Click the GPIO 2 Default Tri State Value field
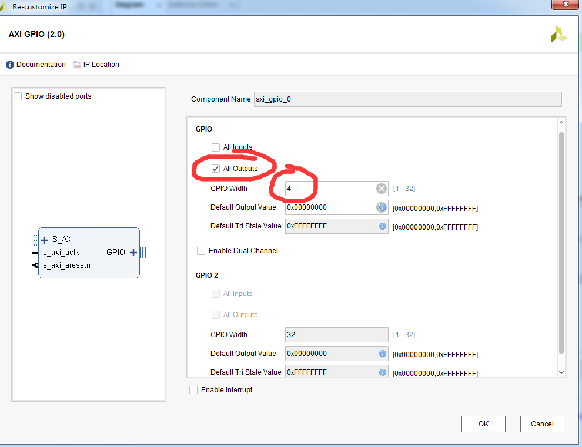The width and height of the screenshot is (582, 447). 337,371
